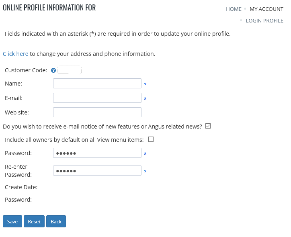Open the HOME breadcrumb link
This screenshot has height=237, width=291.
click(234, 9)
